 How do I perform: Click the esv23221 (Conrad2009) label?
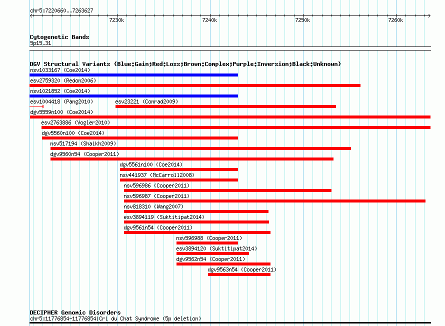click(x=146, y=101)
